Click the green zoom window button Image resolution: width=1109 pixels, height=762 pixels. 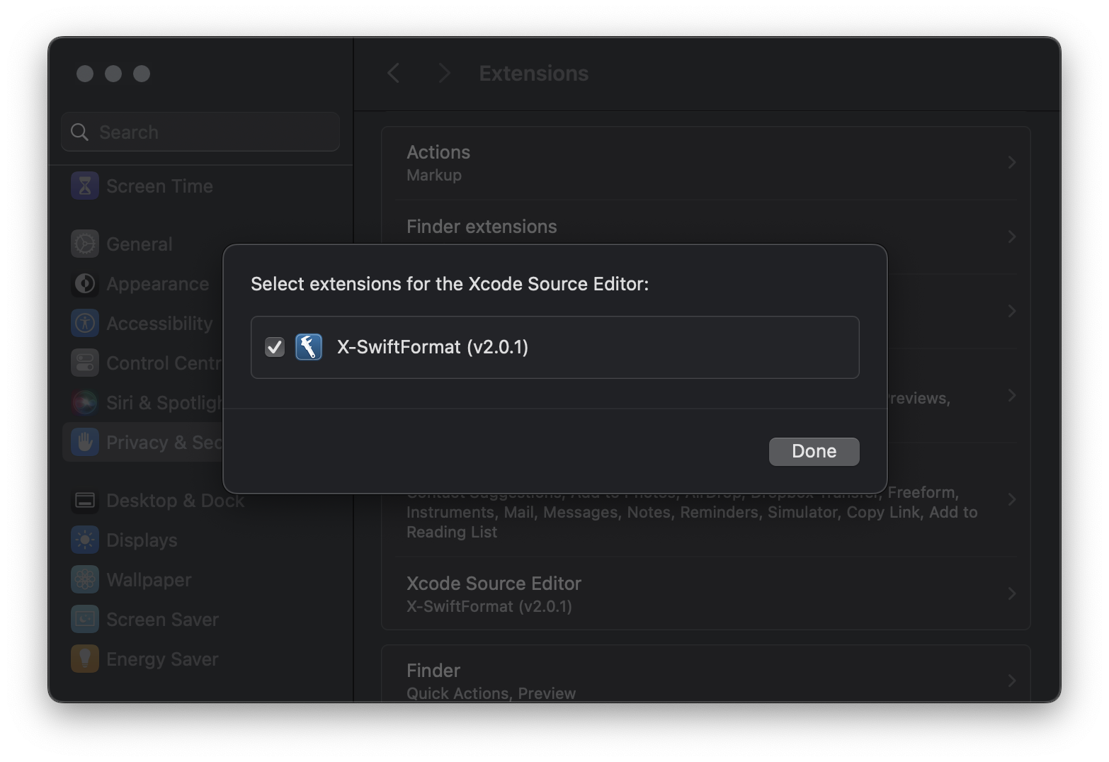coord(142,74)
